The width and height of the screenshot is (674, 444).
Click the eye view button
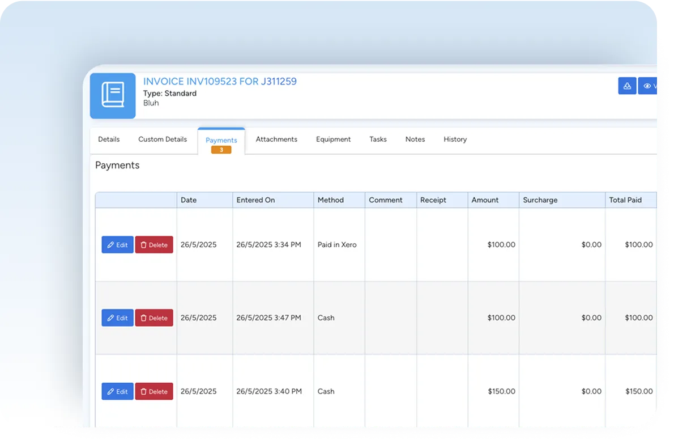(x=648, y=86)
